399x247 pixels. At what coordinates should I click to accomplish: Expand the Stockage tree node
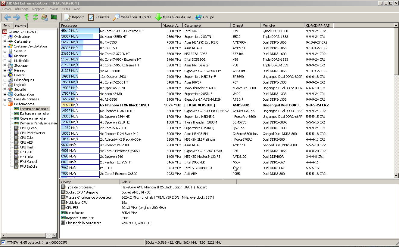5,66
